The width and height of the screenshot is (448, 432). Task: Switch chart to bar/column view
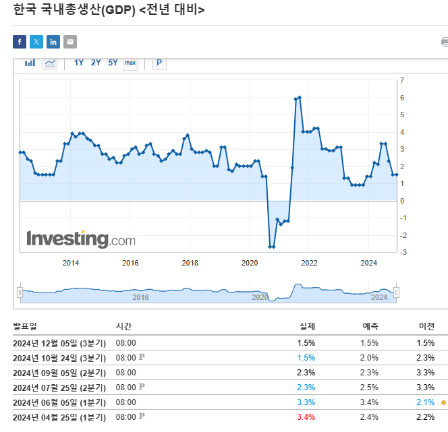coord(30,63)
